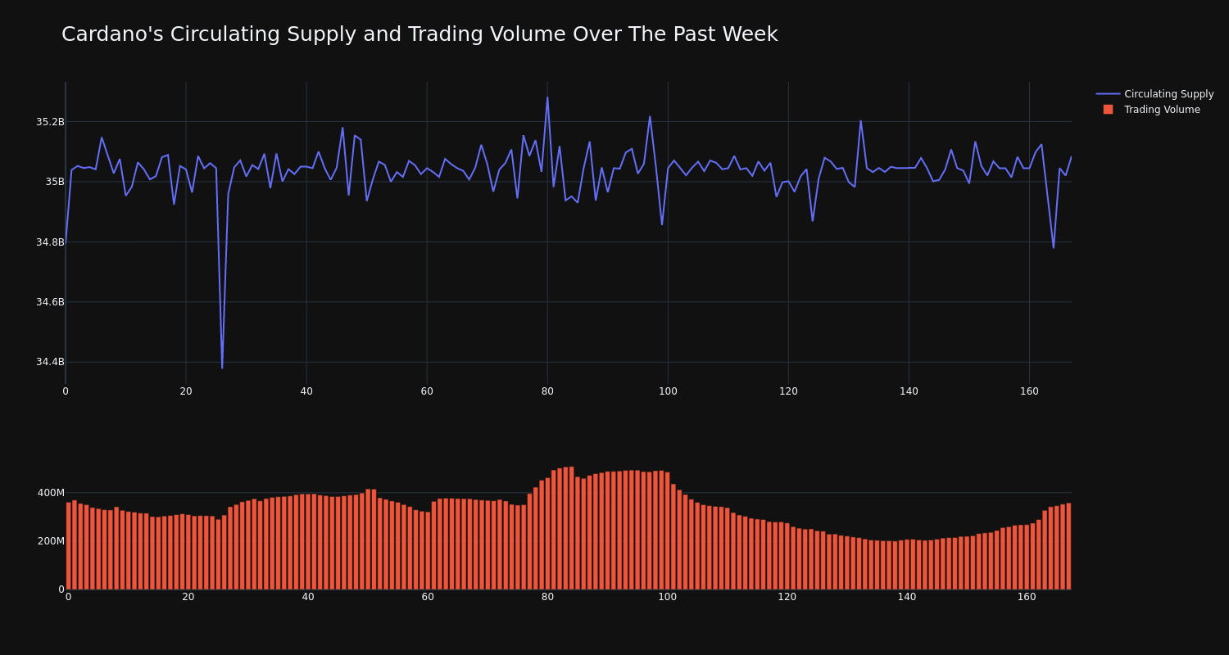Click the 34.4B y-axis label
This screenshot has height=655, width=1229.
50,362
